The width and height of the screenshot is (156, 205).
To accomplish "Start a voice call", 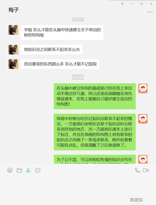I will 137,170.
